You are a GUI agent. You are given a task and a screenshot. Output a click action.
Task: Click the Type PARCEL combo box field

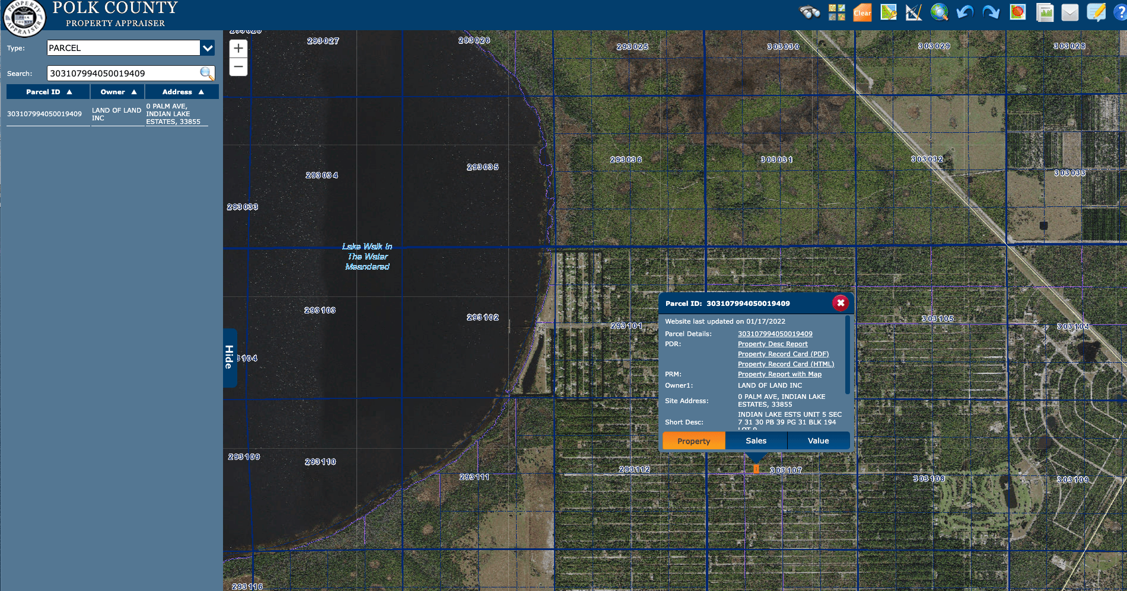pos(123,48)
